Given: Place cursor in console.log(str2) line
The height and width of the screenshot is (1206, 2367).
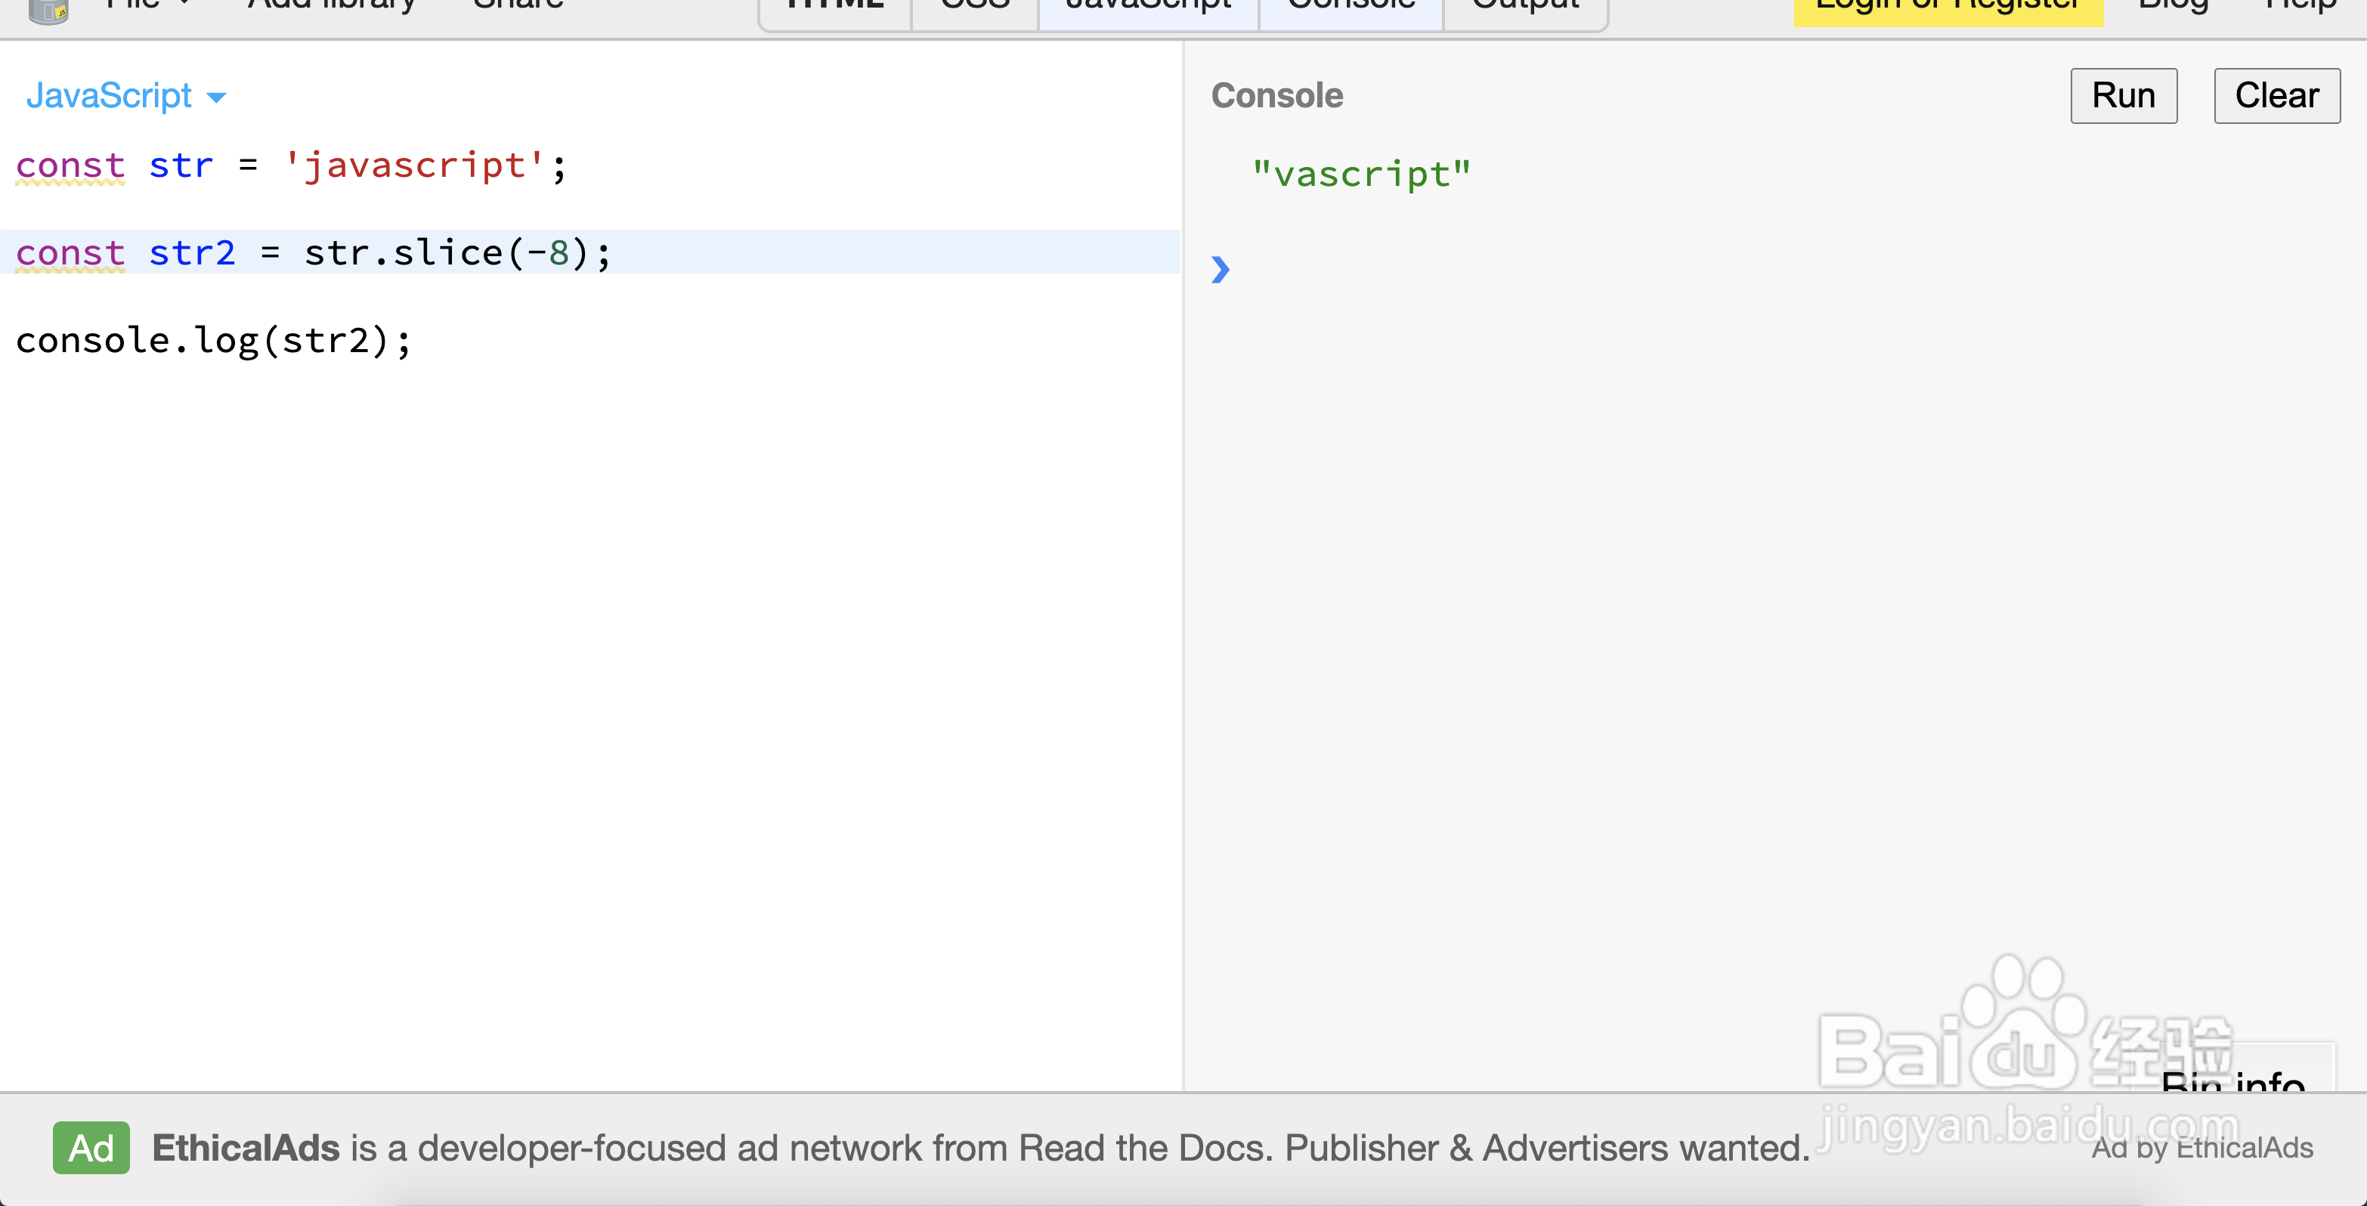Looking at the screenshot, I should 213,341.
